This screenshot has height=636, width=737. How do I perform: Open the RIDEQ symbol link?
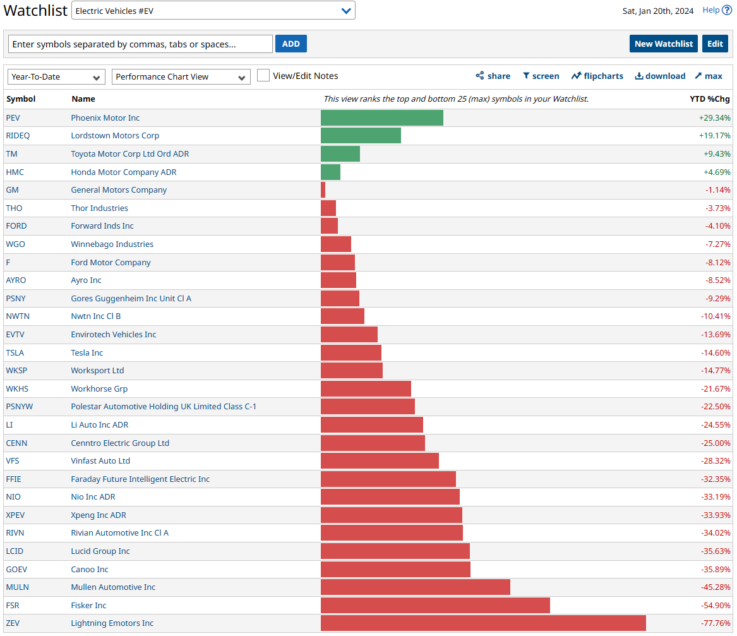pos(18,135)
